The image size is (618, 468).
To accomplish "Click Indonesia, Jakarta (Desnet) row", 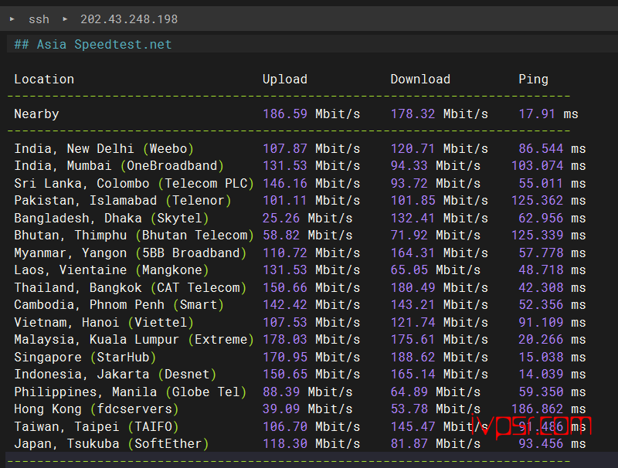I will point(115,374).
